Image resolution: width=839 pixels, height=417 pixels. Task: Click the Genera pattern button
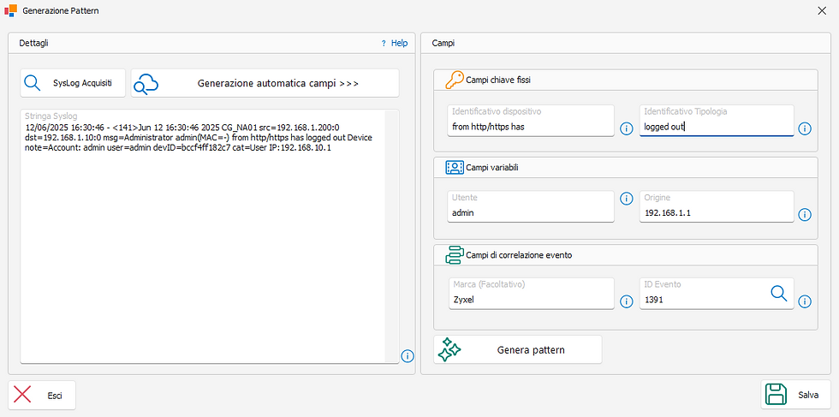click(x=517, y=350)
